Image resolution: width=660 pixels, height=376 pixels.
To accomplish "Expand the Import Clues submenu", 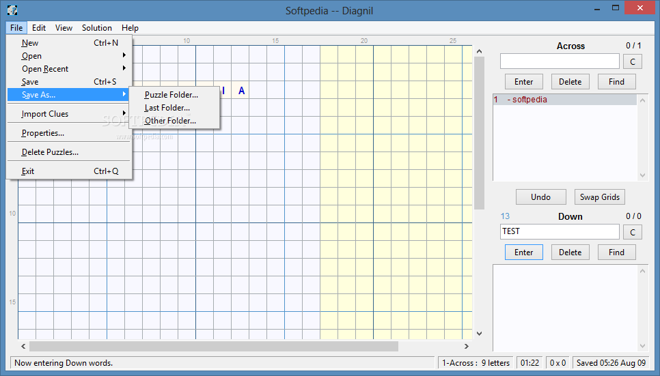I will pyautogui.click(x=70, y=114).
